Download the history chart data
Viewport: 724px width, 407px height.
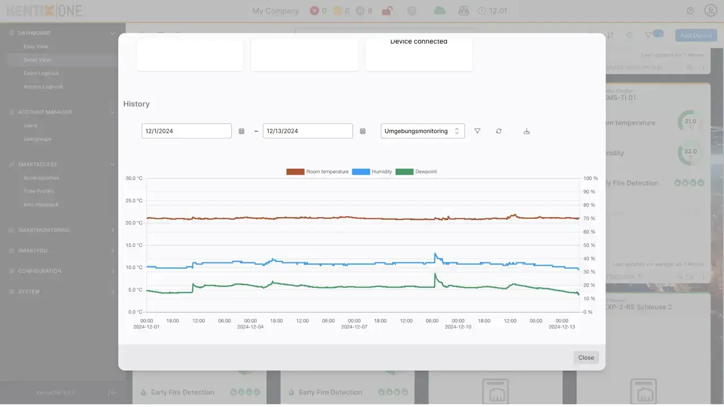tap(527, 131)
